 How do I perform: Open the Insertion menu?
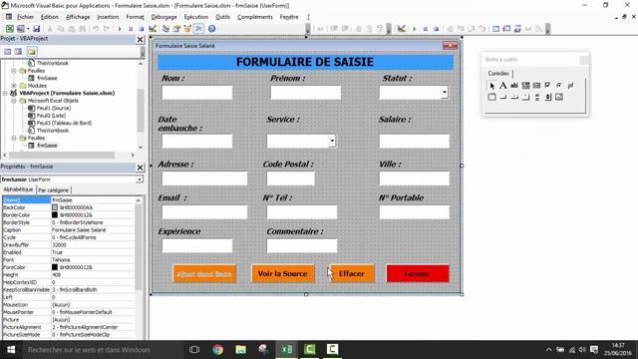[x=108, y=17]
